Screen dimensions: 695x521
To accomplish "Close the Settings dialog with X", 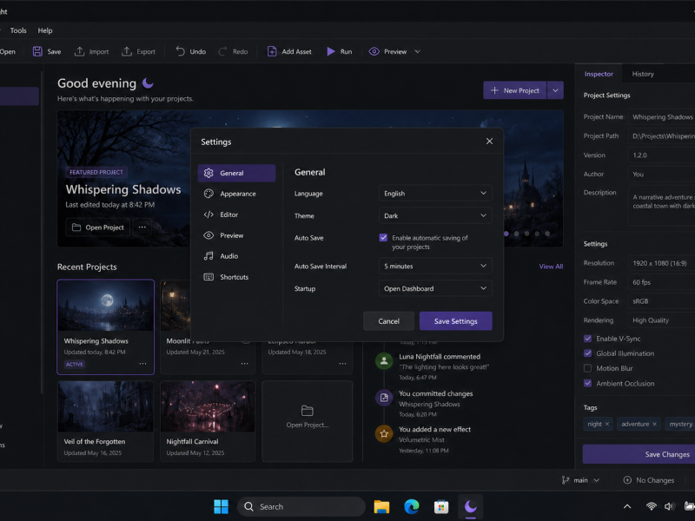I will point(489,141).
